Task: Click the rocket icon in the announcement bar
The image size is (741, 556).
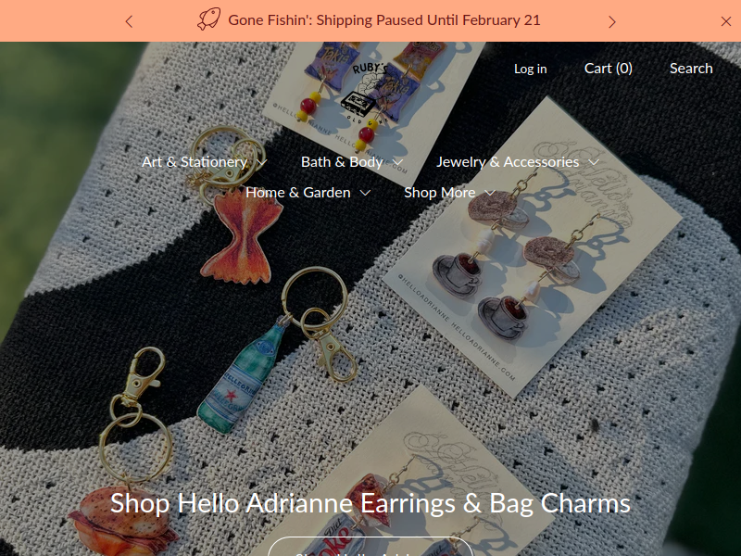Action: coord(208,19)
